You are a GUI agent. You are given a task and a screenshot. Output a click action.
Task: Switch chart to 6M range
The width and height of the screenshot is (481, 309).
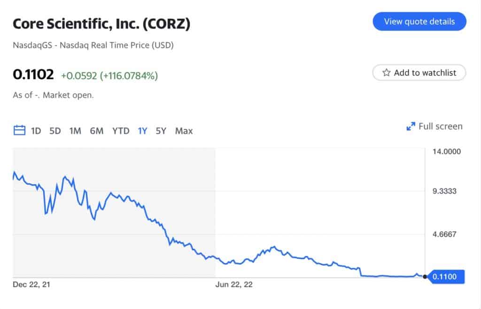[x=96, y=131]
